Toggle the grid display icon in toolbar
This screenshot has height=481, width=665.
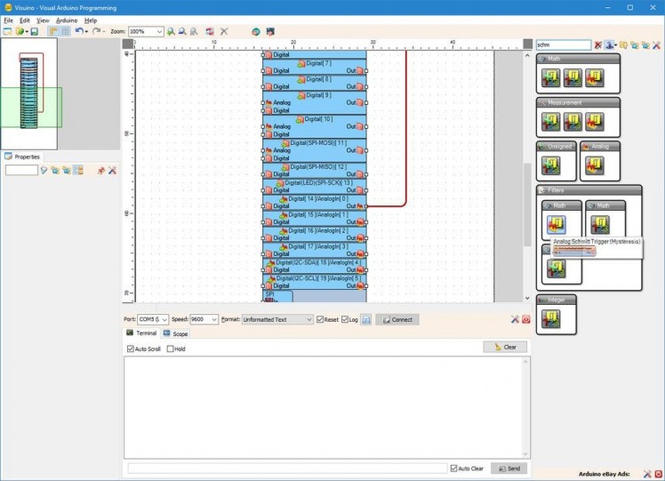(65, 31)
